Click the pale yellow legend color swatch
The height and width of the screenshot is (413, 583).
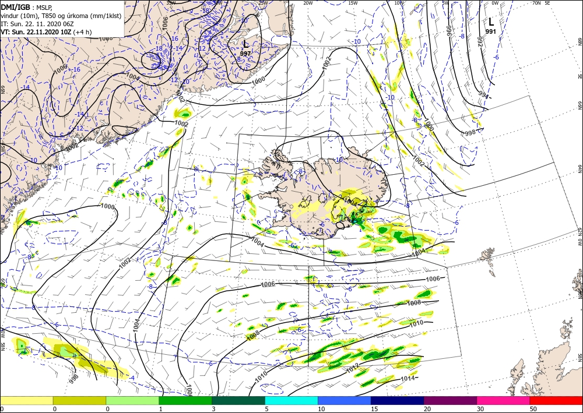[26, 400]
